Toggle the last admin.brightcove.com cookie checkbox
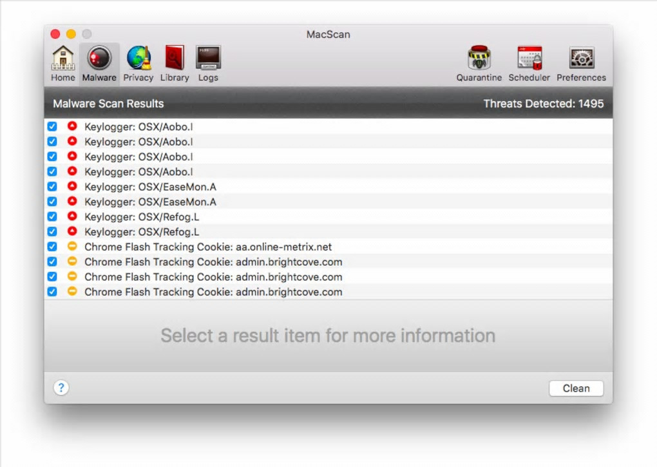The height and width of the screenshot is (467, 657). pyautogui.click(x=52, y=292)
